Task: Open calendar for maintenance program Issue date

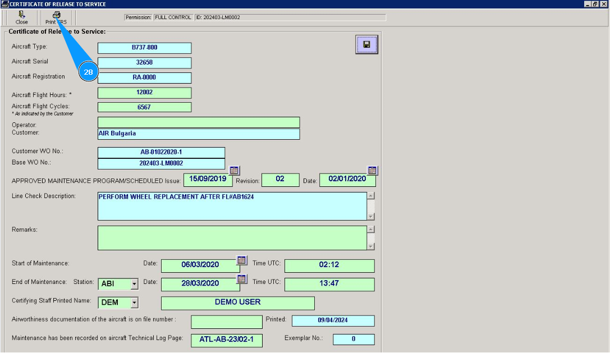Action: (235, 170)
